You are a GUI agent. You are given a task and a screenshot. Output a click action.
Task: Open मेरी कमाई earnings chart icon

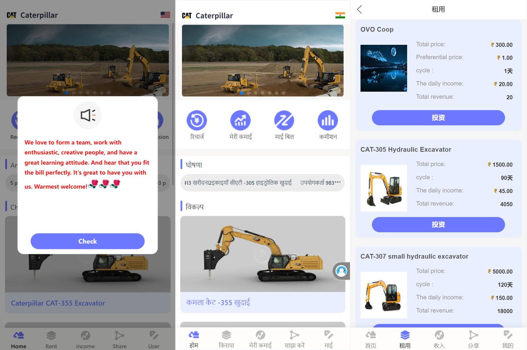pos(240,120)
